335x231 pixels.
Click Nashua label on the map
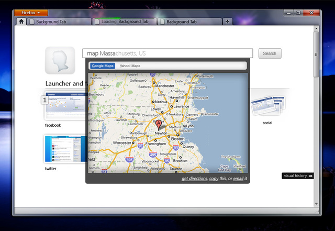pos(161,102)
